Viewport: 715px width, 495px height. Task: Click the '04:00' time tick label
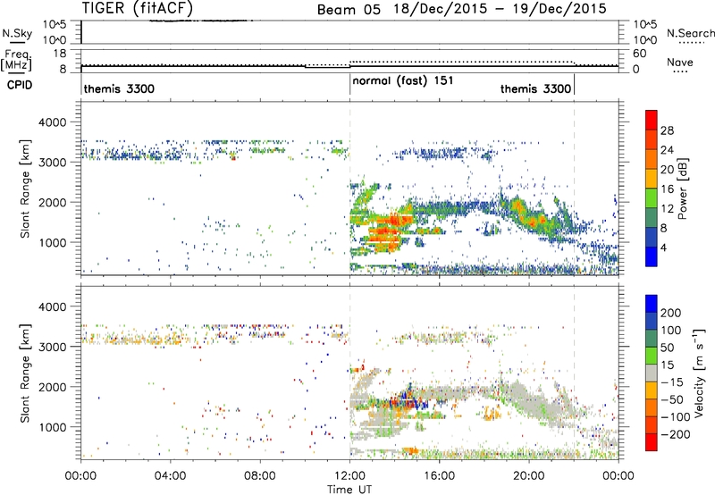coord(170,476)
